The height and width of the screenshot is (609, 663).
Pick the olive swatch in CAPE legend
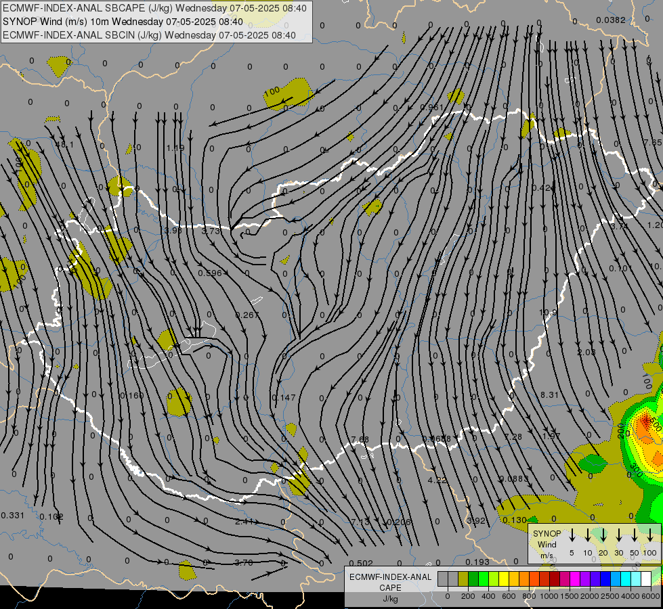click(463, 579)
